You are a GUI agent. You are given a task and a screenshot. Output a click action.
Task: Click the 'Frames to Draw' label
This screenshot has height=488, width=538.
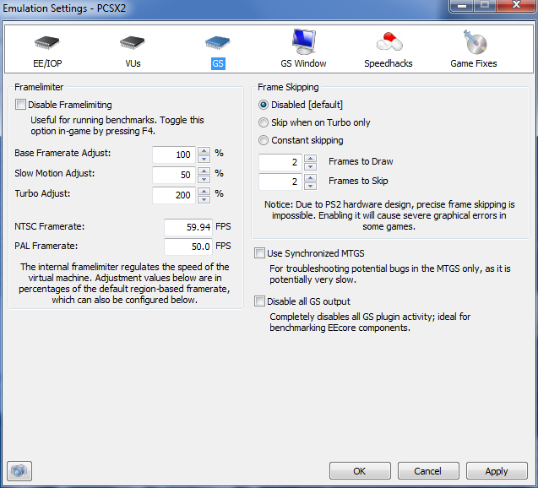coord(361,161)
